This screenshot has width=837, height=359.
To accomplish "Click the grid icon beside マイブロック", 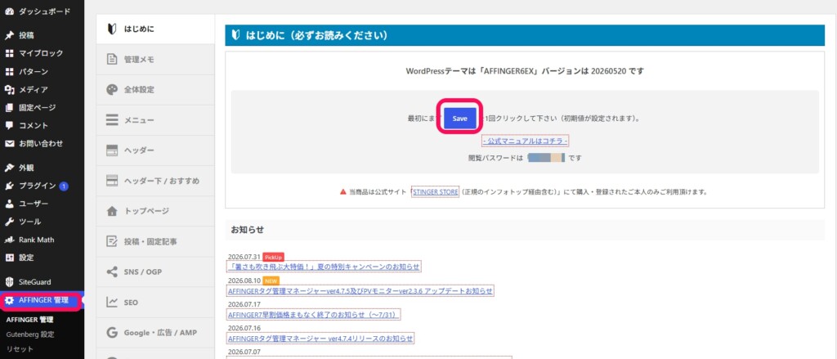I will tap(9, 53).
